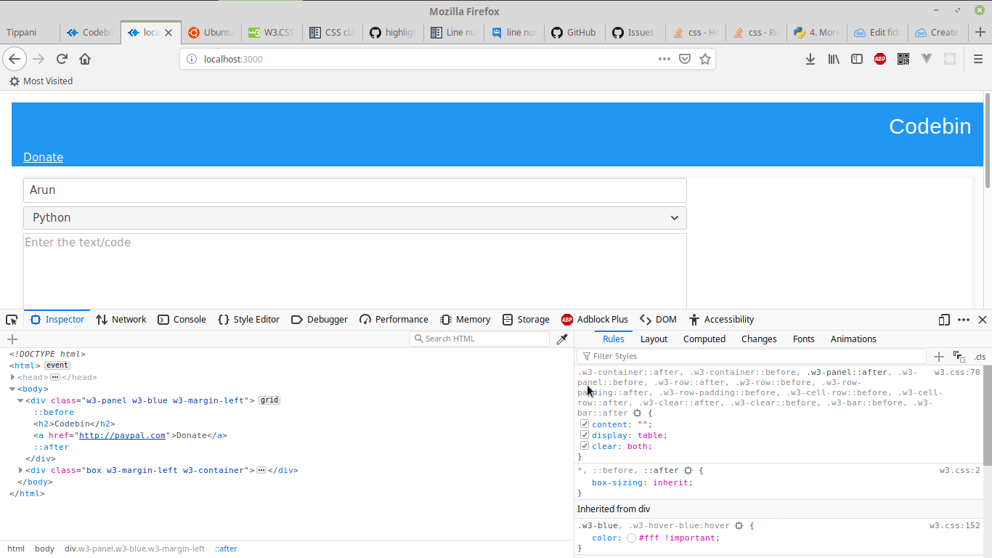Viewport: 992px width, 558px height.
Task: Bookmark this page star icon
Action: 704,59
